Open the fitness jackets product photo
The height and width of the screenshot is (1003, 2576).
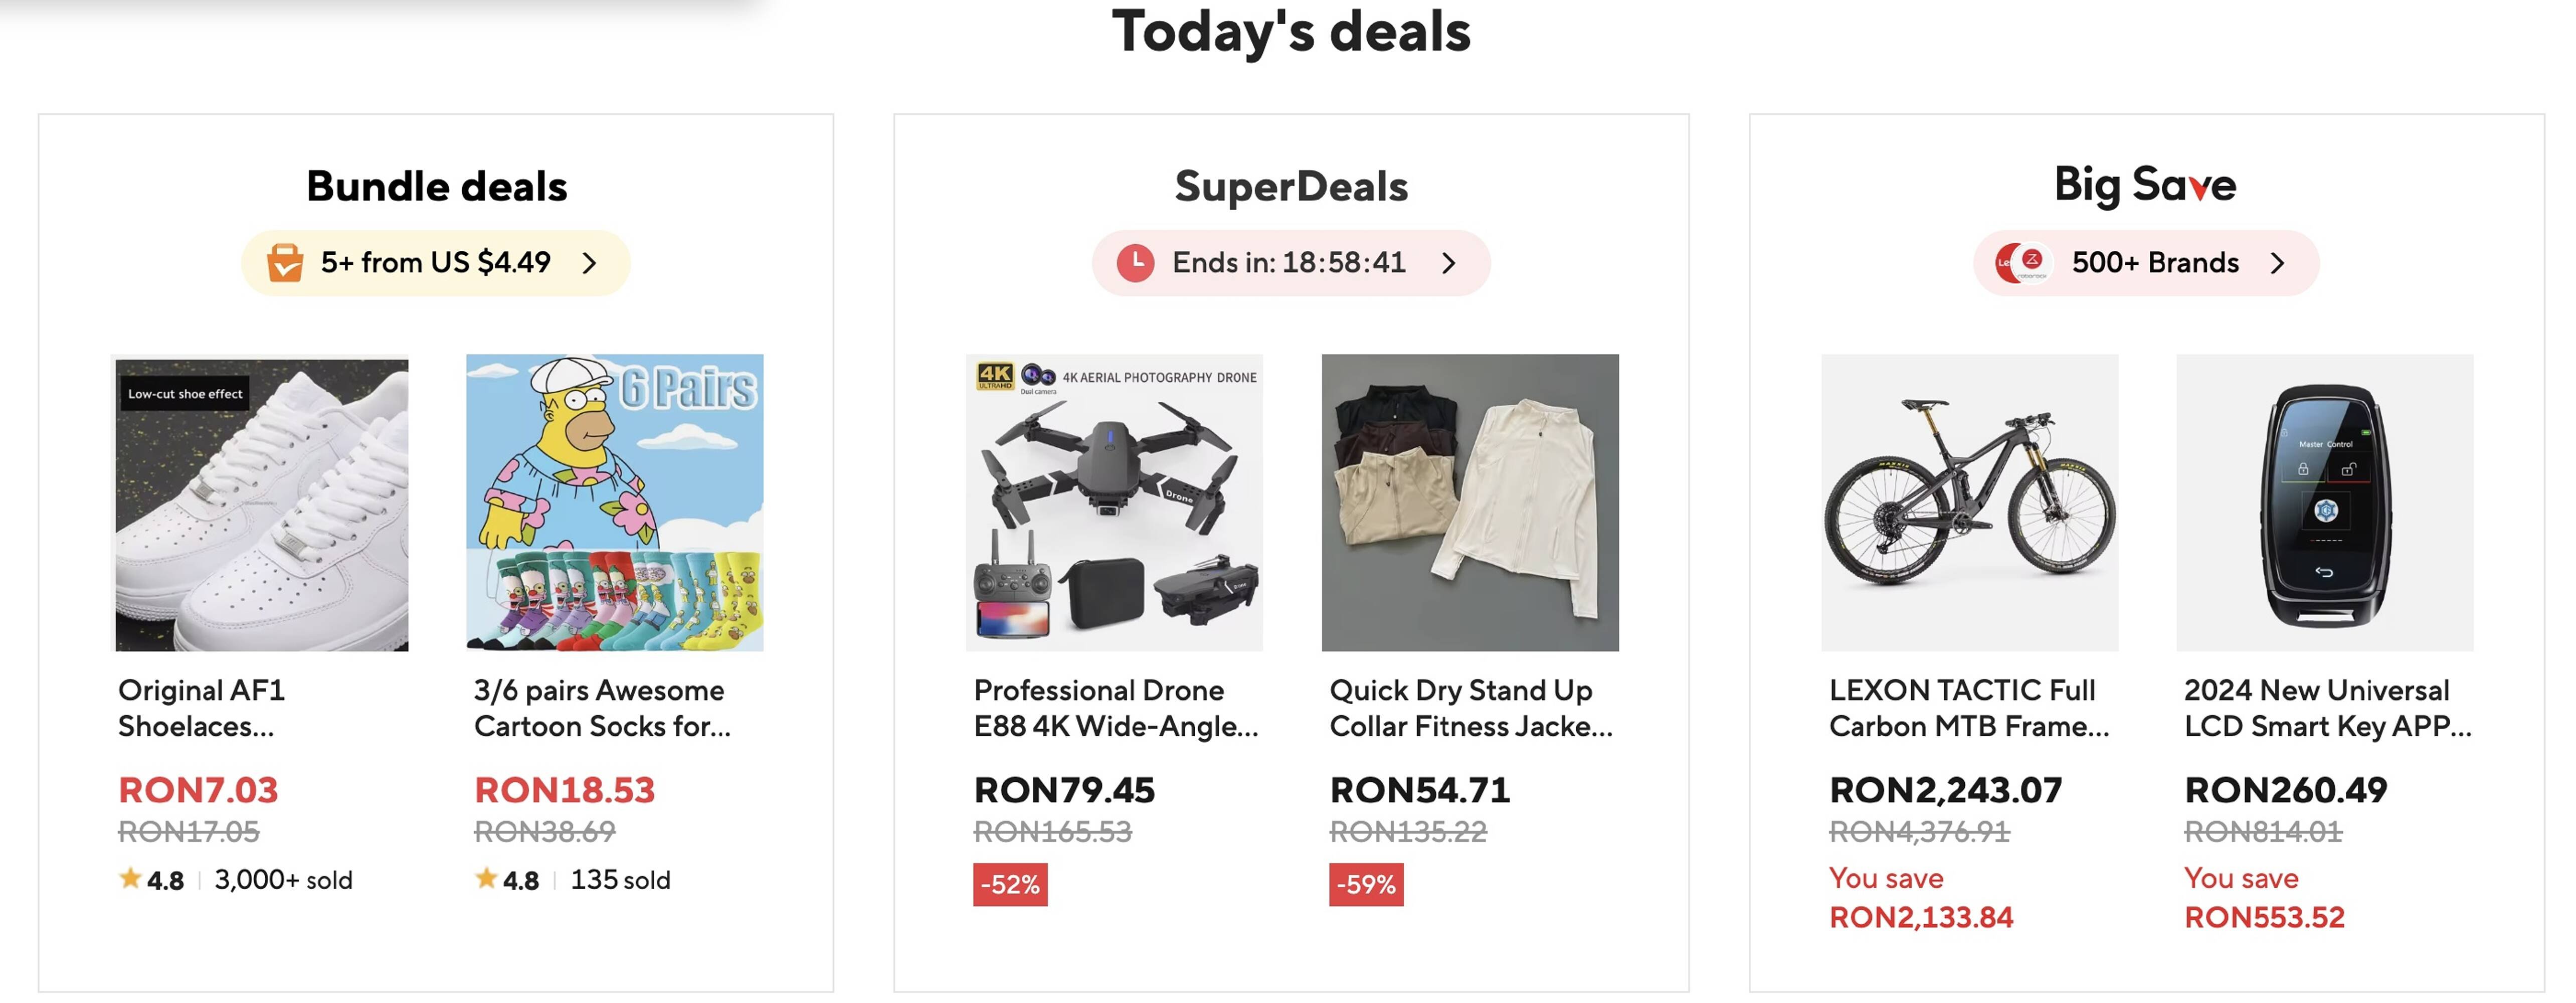pos(1470,503)
